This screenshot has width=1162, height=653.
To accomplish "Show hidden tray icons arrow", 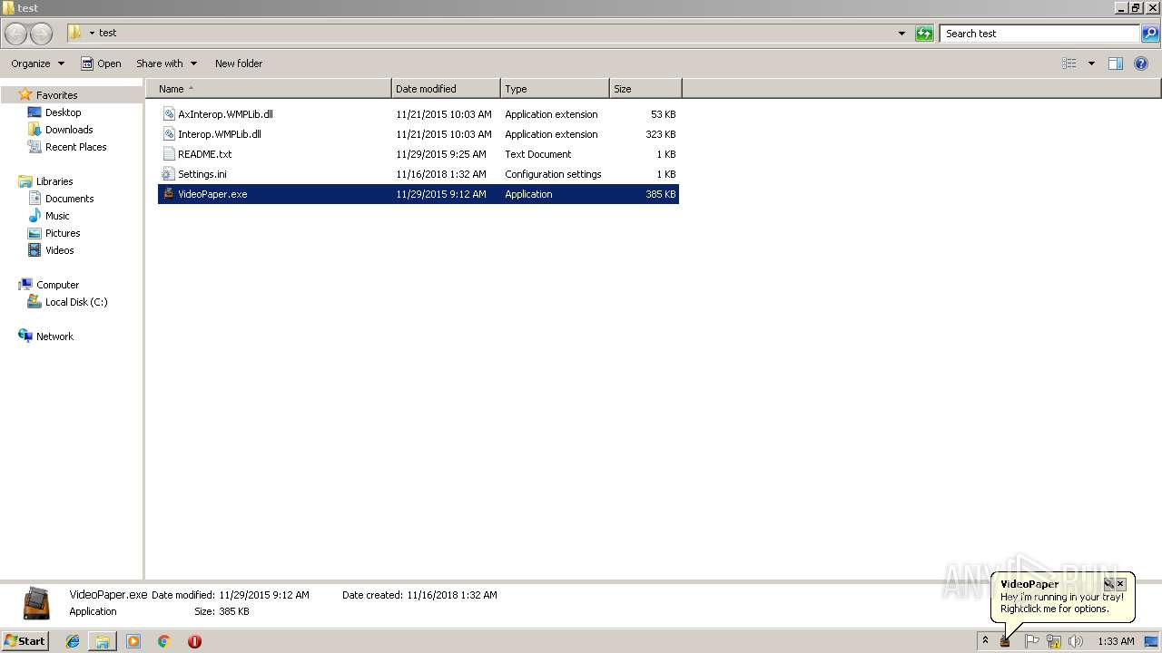I will (x=985, y=641).
